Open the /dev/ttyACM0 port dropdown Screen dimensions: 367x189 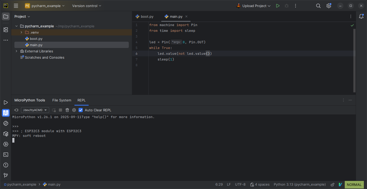[x=35, y=110]
